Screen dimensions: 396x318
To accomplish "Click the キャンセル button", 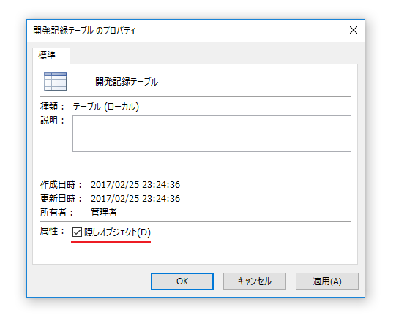I will click(x=255, y=281).
